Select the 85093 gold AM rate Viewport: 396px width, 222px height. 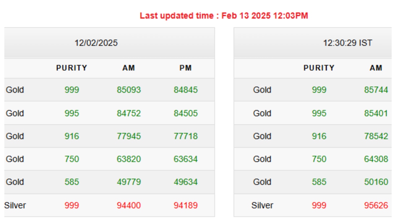coord(129,90)
